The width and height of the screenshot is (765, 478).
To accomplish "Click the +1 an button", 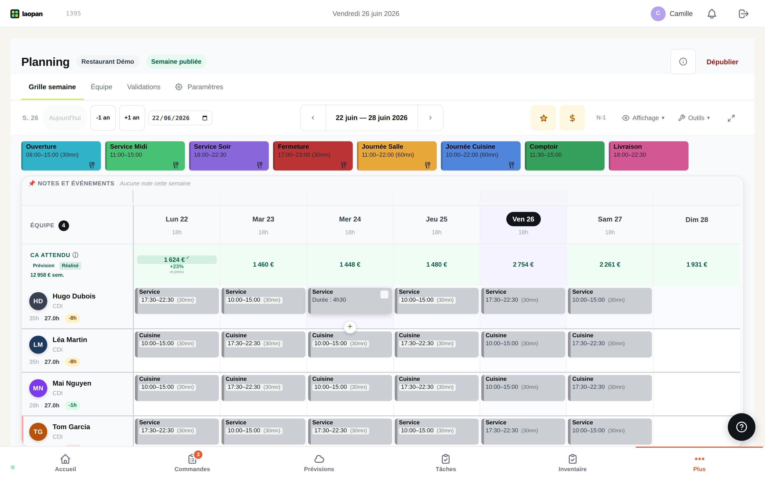I will tap(132, 118).
